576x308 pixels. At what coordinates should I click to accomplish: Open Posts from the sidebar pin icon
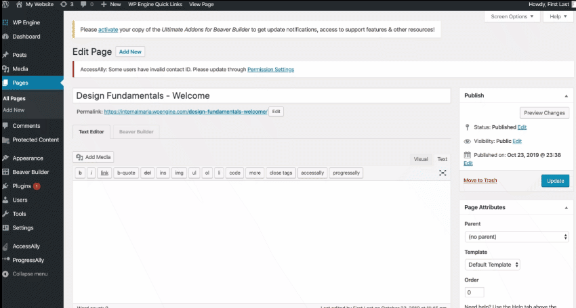(5, 55)
